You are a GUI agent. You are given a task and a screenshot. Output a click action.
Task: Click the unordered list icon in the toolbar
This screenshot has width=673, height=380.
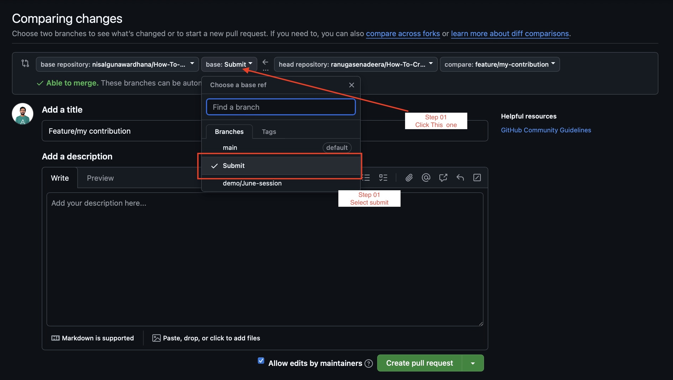click(366, 178)
